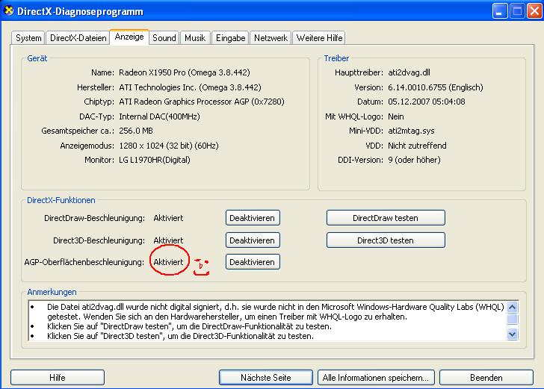The width and height of the screenshot is (544, 389).
Task: Click monitor value LG L1970HR(Digital)
Action: (155, 160)
